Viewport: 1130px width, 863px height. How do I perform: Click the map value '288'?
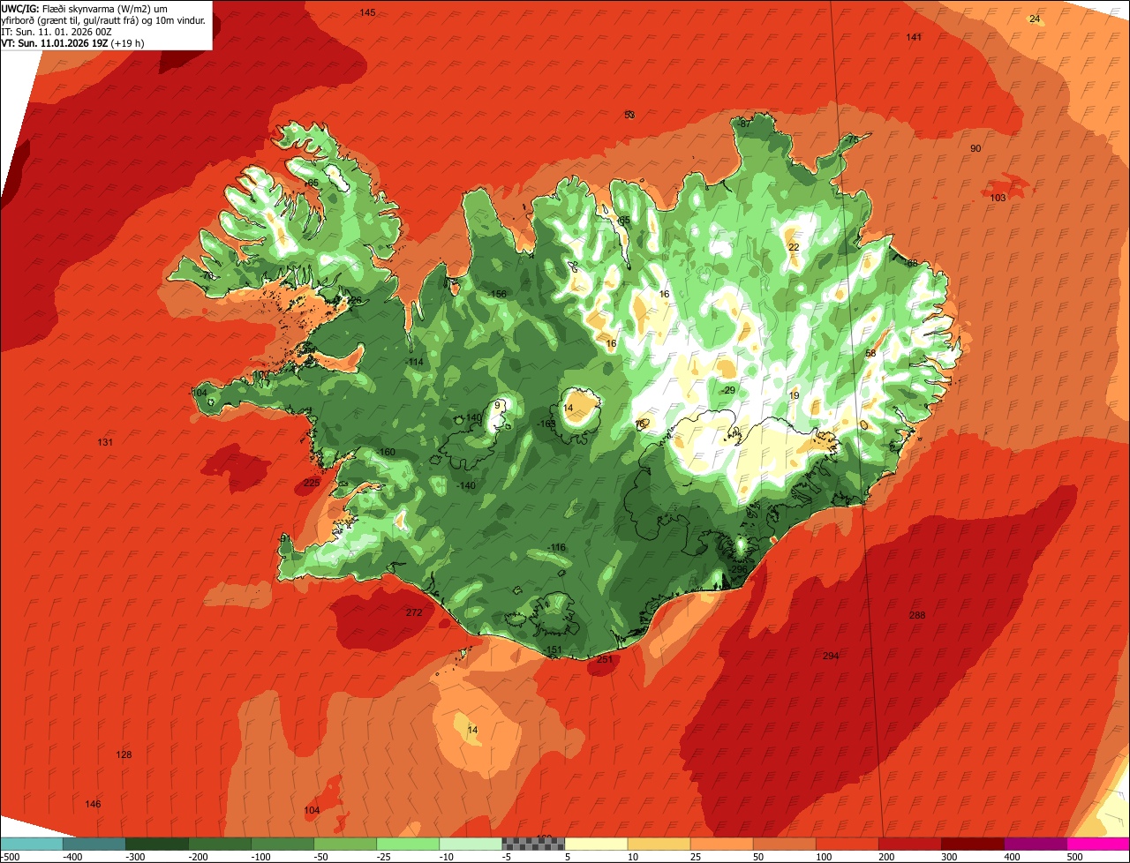click(917, 615)
